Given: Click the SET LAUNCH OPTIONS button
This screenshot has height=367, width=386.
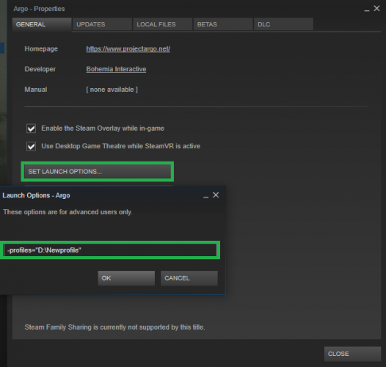Looking at the screenshot, I should (x=98, y=172).
